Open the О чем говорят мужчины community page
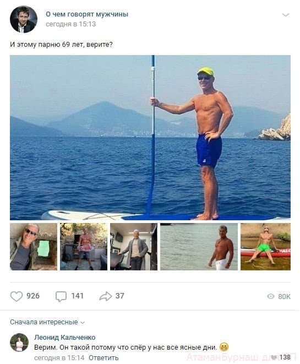This screenshot has width=300, height=364. tap(87, 14)
